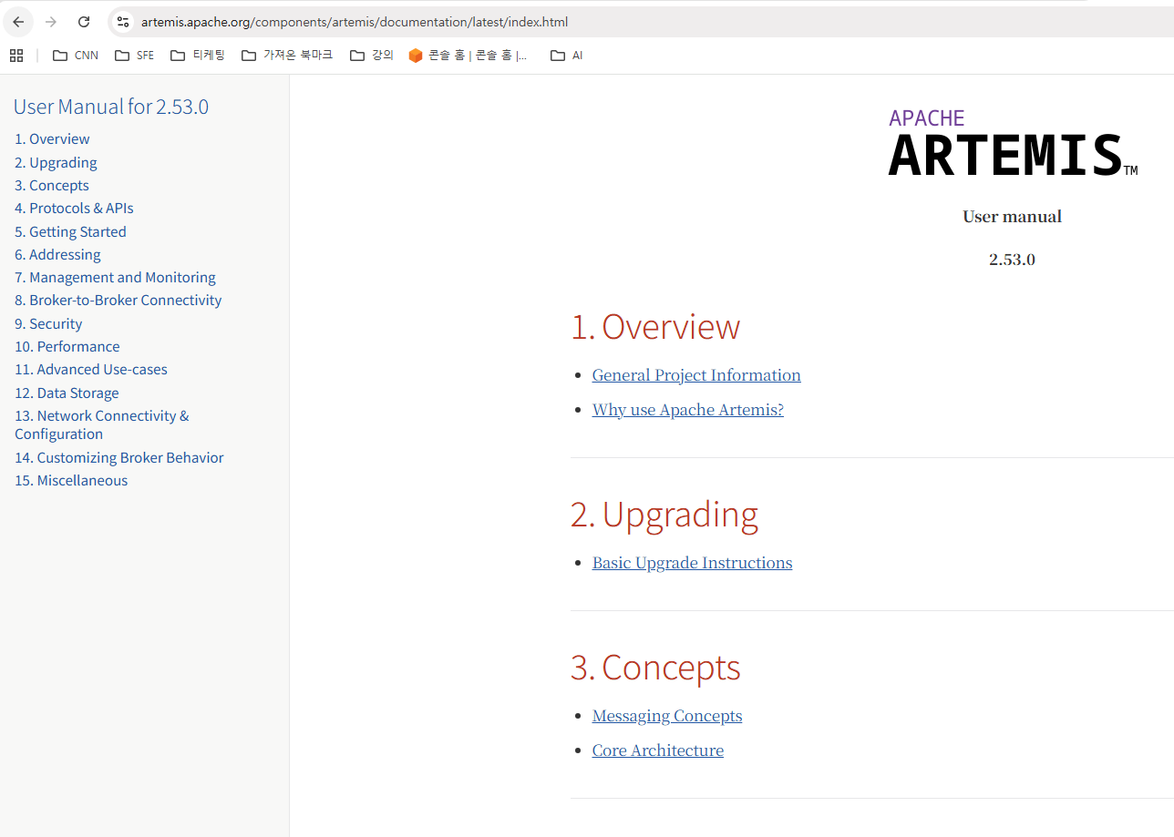Open the 가져온 북마크 bookmark folder

[287, 56]
